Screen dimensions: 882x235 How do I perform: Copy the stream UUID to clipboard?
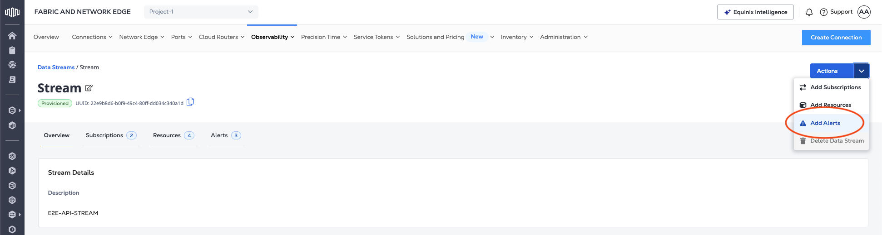click(190, 102)
